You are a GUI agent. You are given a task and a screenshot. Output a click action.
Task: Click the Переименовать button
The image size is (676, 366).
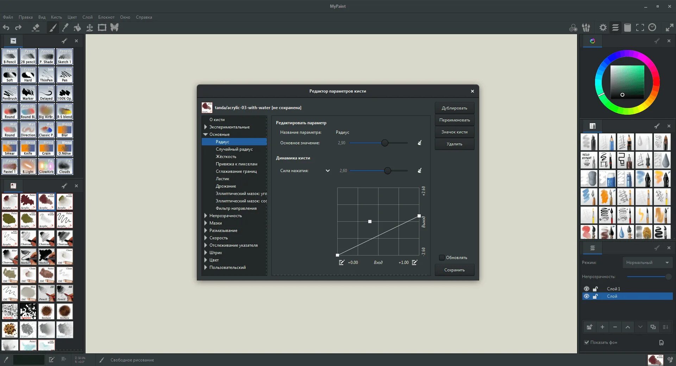(455, 120)
